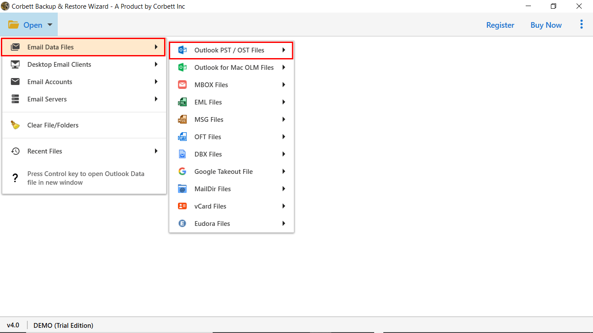This screenshot has width=593, height=333.
Task: Toggle the Open dropdown arrow
Action: (50, 25)
